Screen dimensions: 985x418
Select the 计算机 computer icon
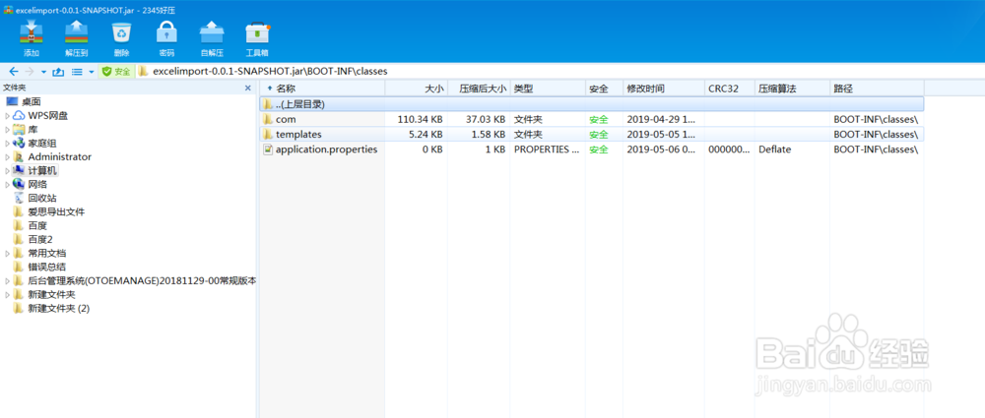[19, 171]
